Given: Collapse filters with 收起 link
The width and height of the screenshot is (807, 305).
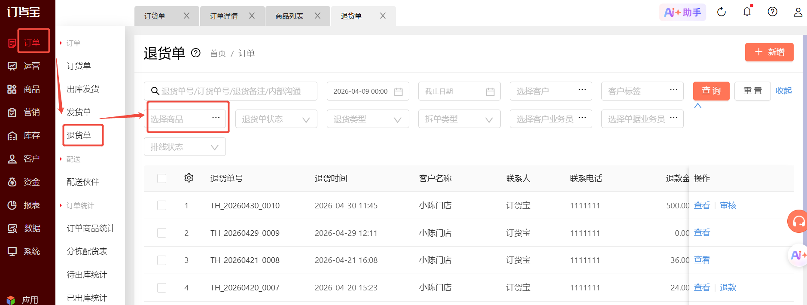Looking at the screenshot, I should 784,91.
